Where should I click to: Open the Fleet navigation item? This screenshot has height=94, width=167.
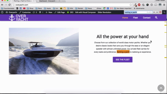pyautogui.click(x=135, y=18)
